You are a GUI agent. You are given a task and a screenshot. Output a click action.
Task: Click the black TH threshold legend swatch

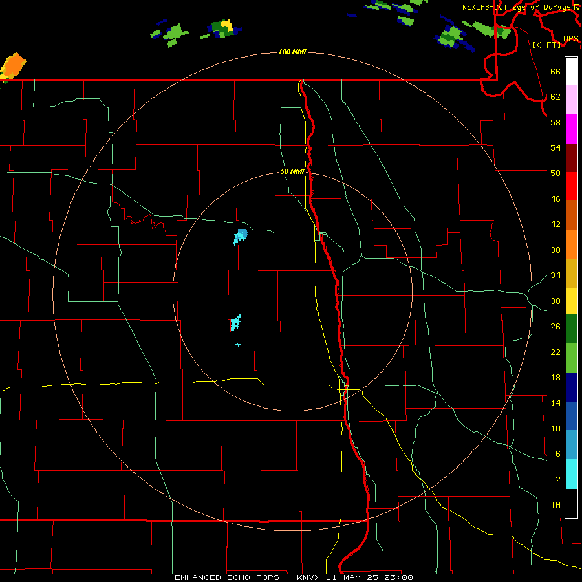pyautogui.click(x=571, y=503)
